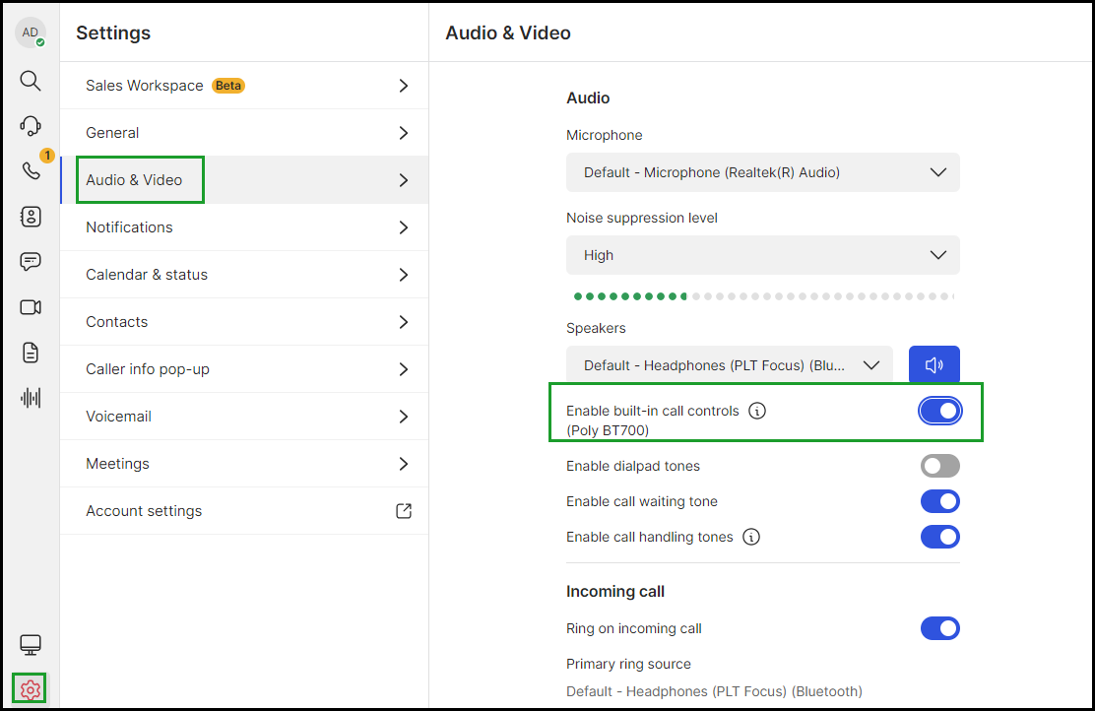Expand the Speakers device dropdown
The height and width of the screenshot is (711, 1095).
tap(729, 364)
